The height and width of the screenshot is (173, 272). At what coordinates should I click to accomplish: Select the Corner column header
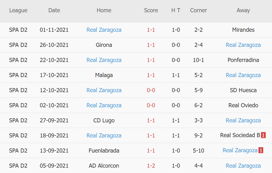(198, 10)
